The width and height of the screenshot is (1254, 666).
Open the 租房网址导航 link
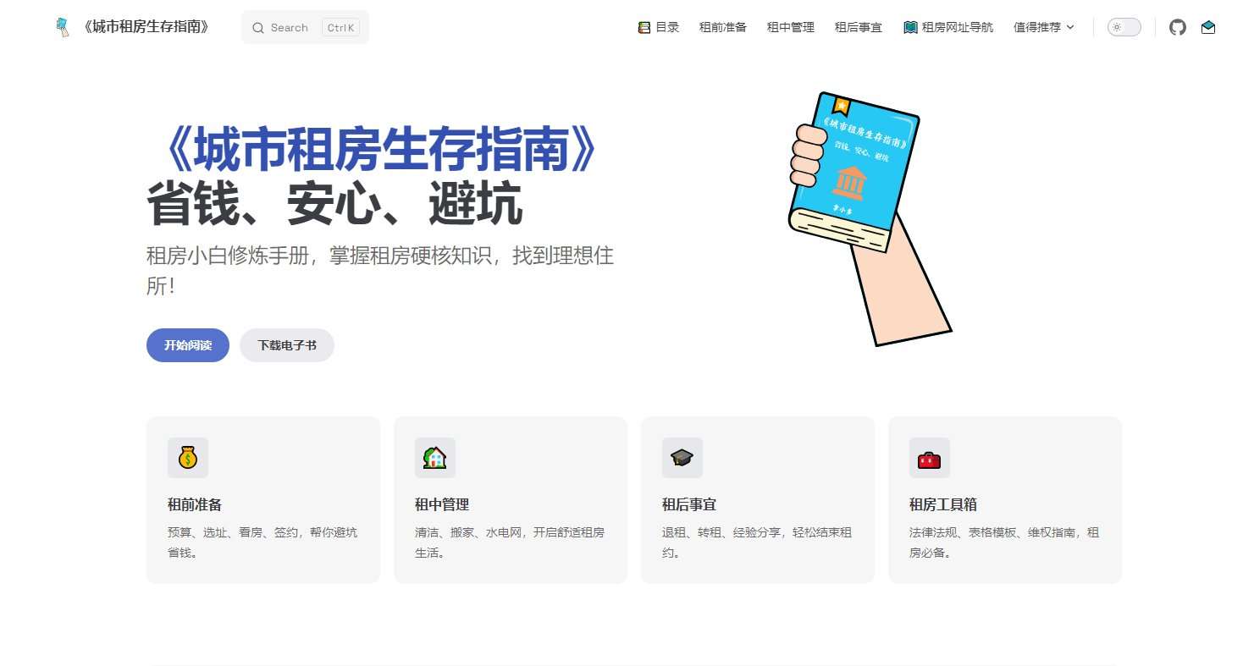tap(948, 27)
